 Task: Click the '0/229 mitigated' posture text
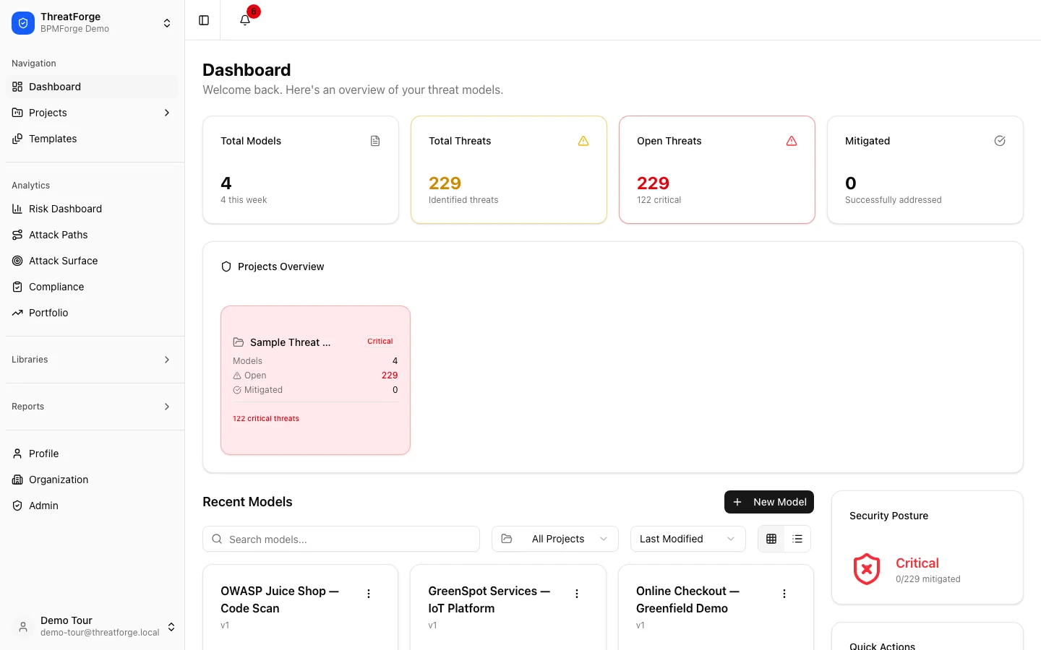(x=928, y=579)
